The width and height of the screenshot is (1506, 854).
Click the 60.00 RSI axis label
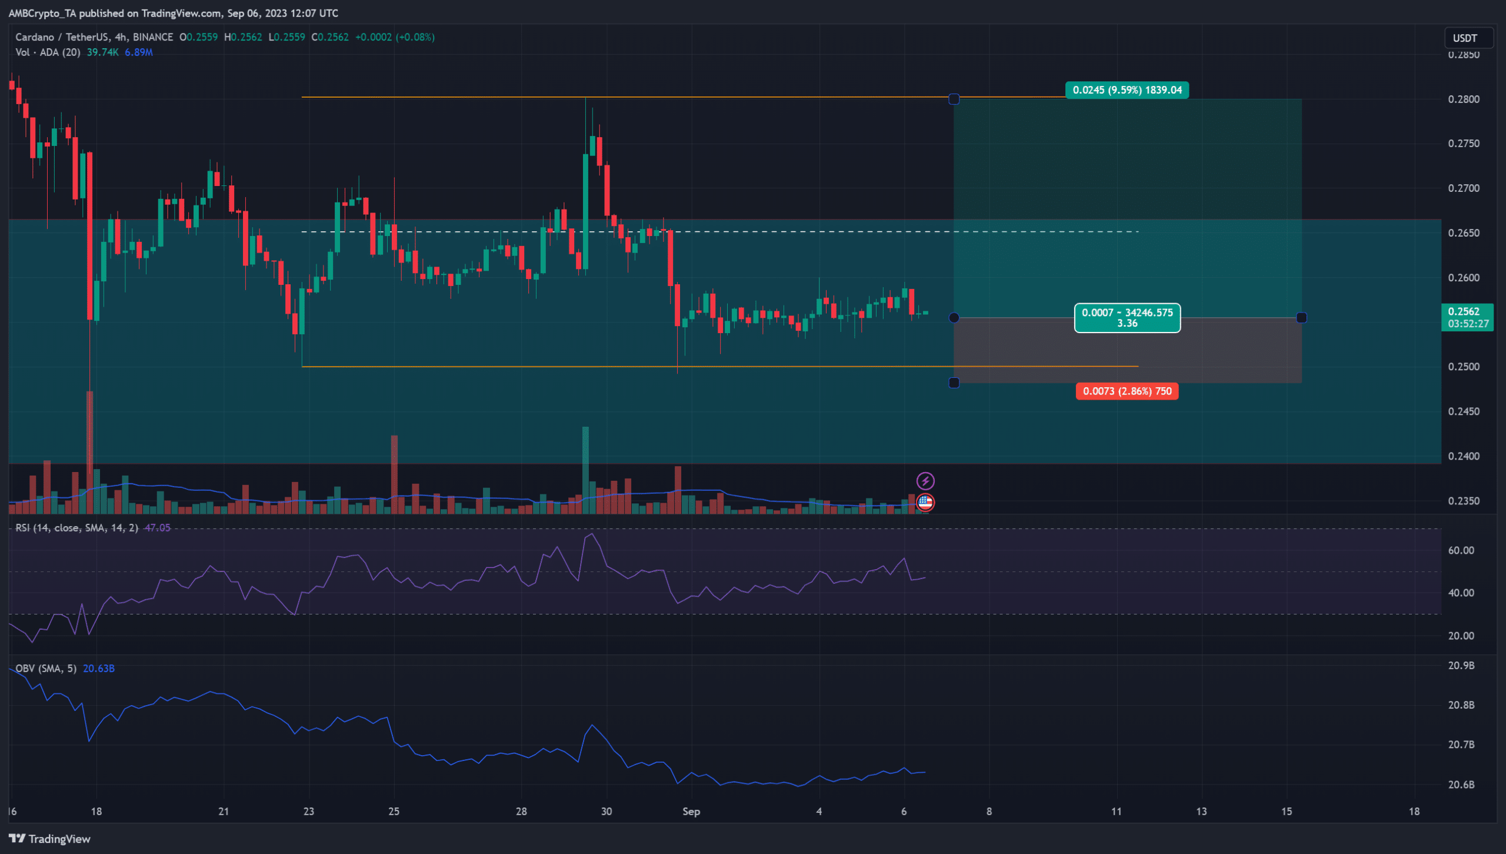[1461, 551]
